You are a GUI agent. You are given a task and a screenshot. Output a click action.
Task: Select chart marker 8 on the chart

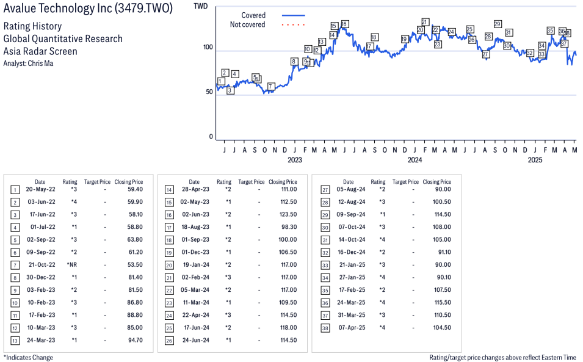(x=294, y=62)
